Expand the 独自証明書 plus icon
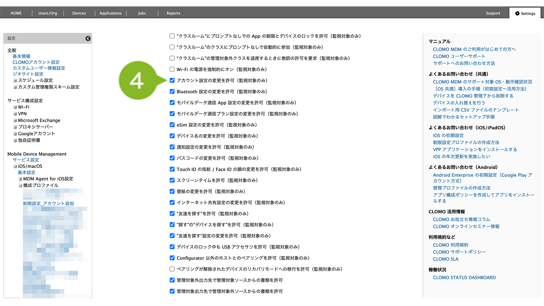The width and height of the screenshot is (544, 306). point(15,140)
